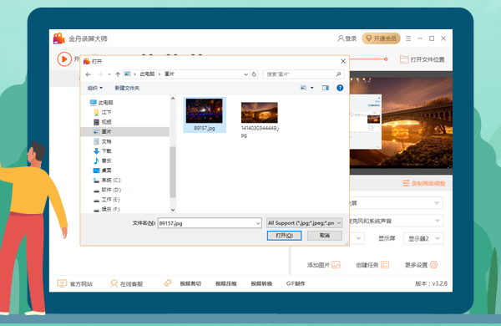
Task: Open the 开通会员 VIP button
Action: 381,38
